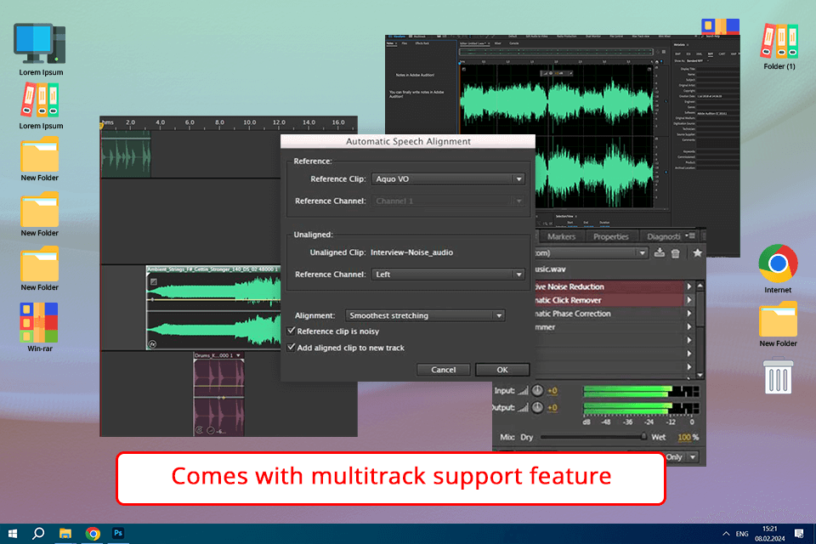The image size is (816, 544).
Task: Open the Reference Clip Aquo VO dropdown
Action: coord(448,178)
